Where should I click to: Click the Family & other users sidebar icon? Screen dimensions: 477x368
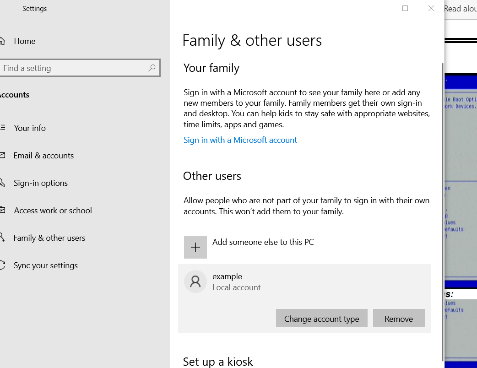2,238
